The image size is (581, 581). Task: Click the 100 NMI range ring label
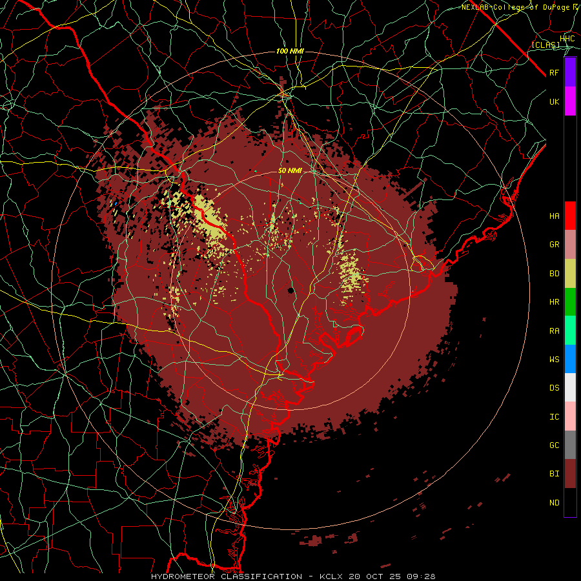(x=290, y=51)
